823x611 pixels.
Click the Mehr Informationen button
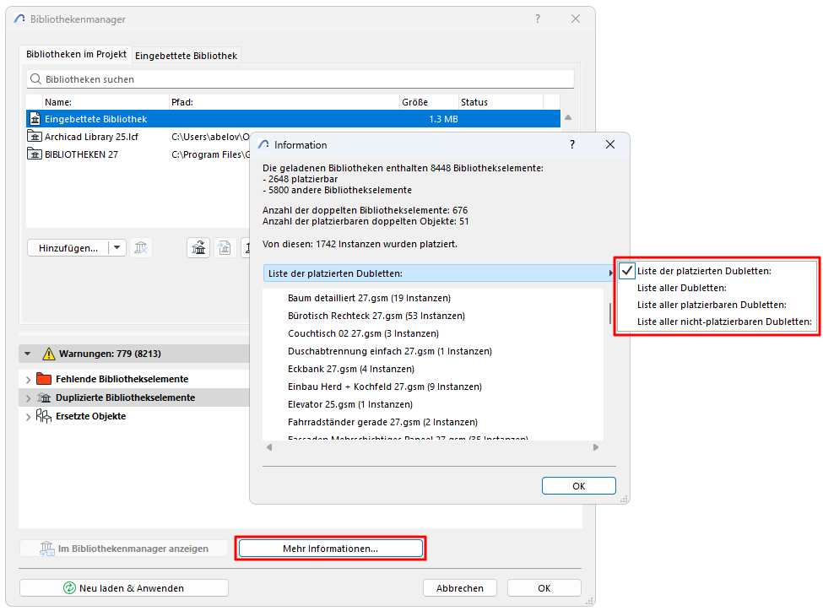click(x=330, y=549)
